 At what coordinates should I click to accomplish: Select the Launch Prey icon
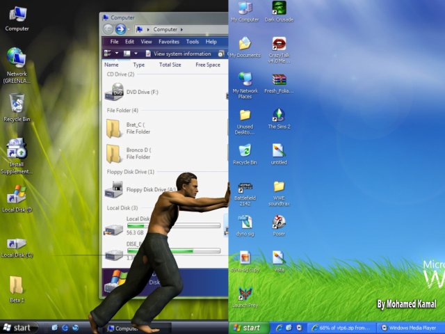[245, 297]
